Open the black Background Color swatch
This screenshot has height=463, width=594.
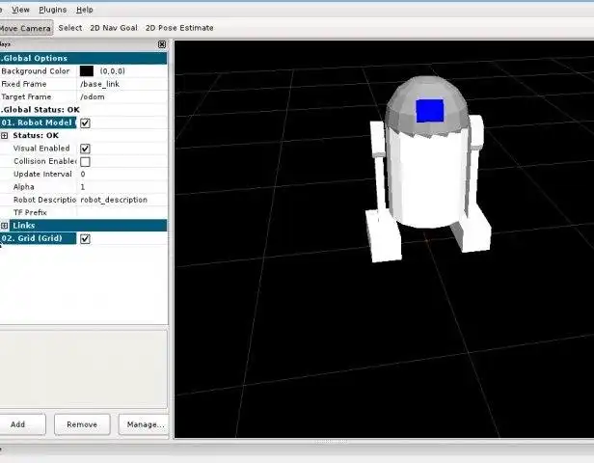click(x=87, y=71)
